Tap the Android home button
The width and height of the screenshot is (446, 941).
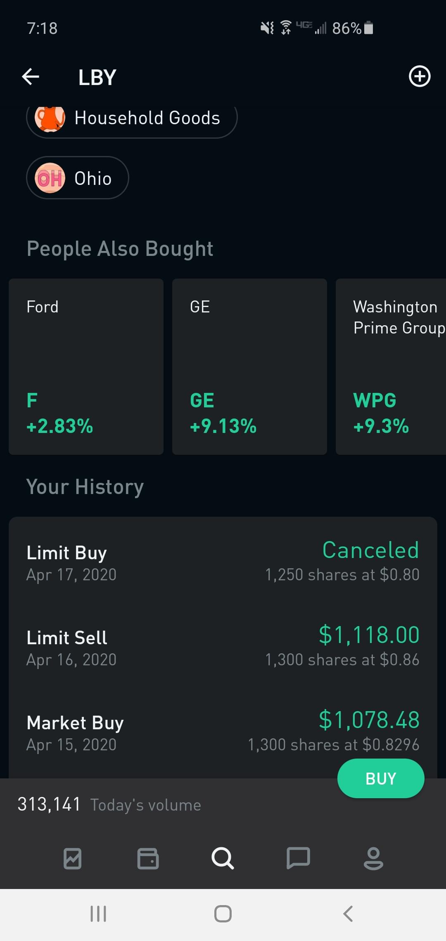coord(223,914)
